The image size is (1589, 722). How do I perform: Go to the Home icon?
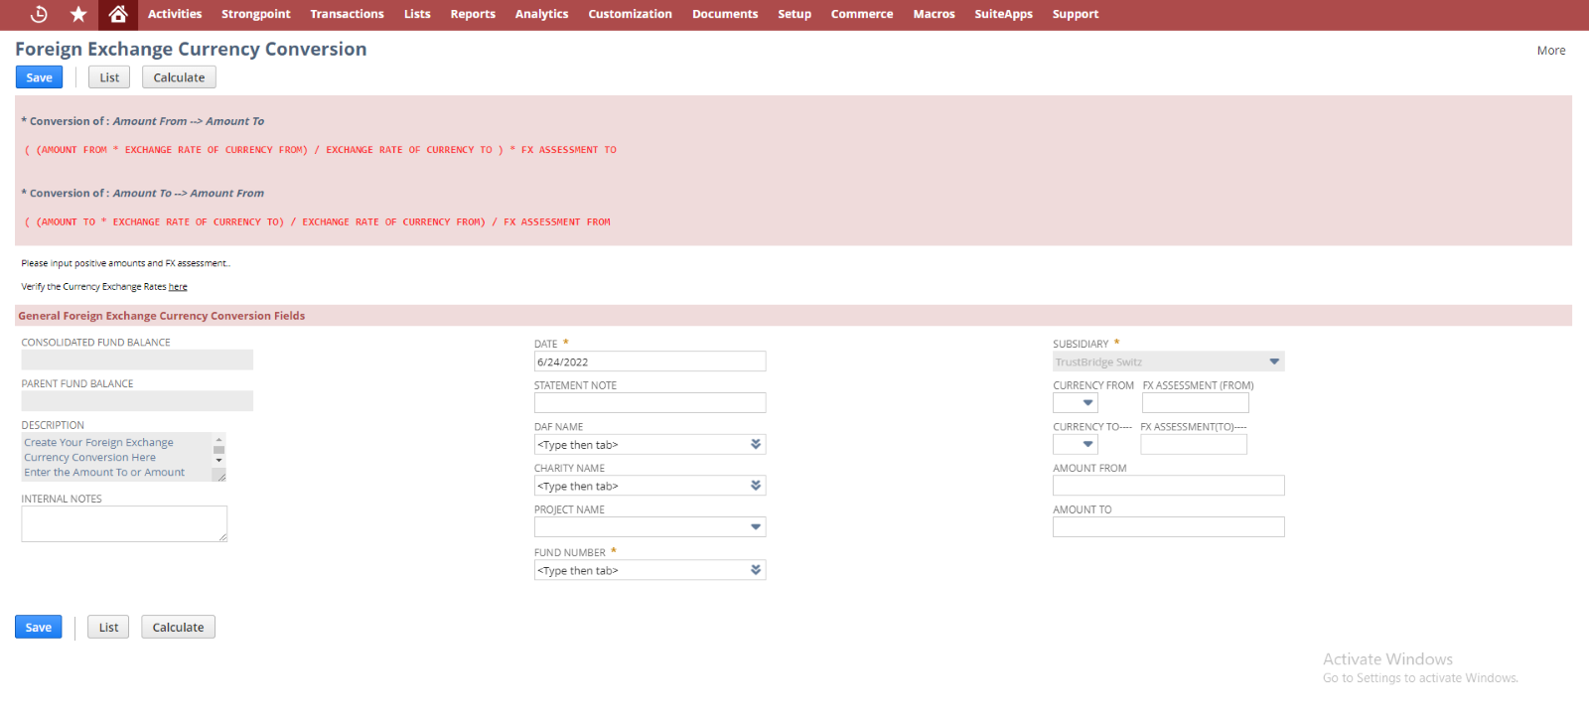[118, 14]
